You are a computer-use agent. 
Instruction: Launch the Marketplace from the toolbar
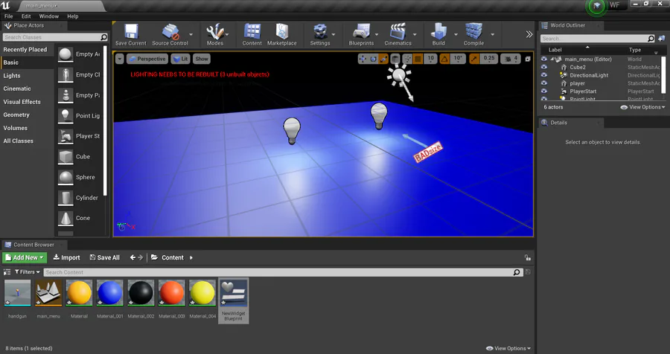click(282, 35)
